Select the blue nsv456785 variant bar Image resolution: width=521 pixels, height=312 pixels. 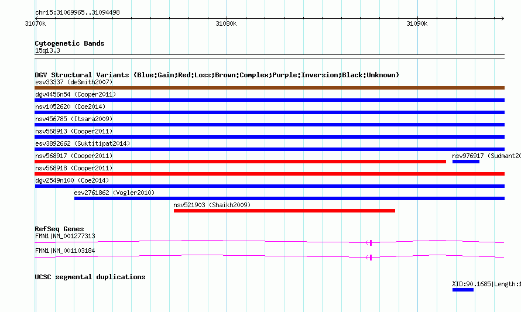coord(269,125)
